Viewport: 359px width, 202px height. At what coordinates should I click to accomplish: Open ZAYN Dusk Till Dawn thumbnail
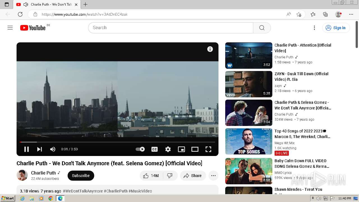(249, 84)
